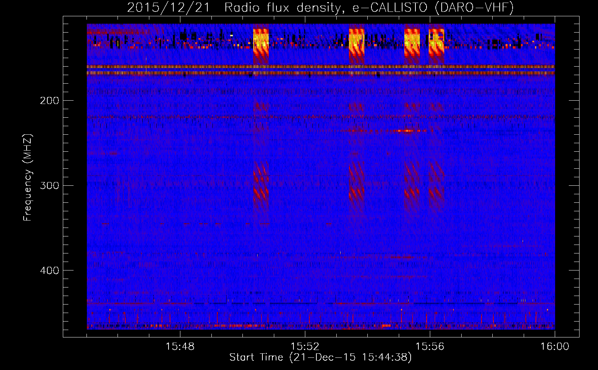Click the '15:52' time axis label
Image resolution: width=598 pixels, height=370 pixels.
(x=305, y=347)
